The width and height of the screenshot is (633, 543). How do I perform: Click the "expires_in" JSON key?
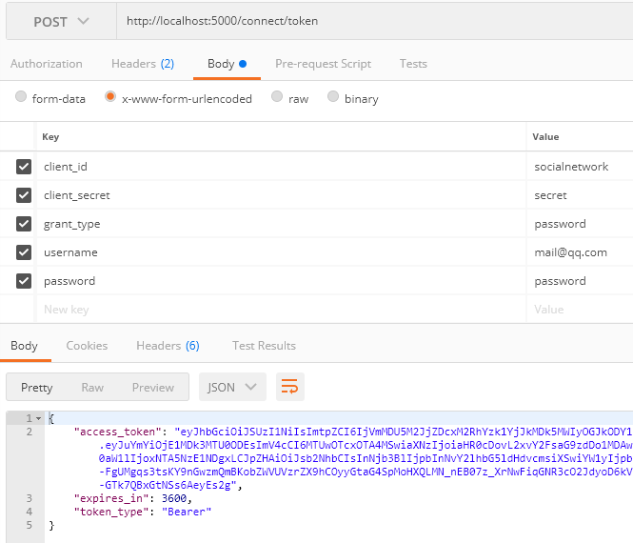111,498
